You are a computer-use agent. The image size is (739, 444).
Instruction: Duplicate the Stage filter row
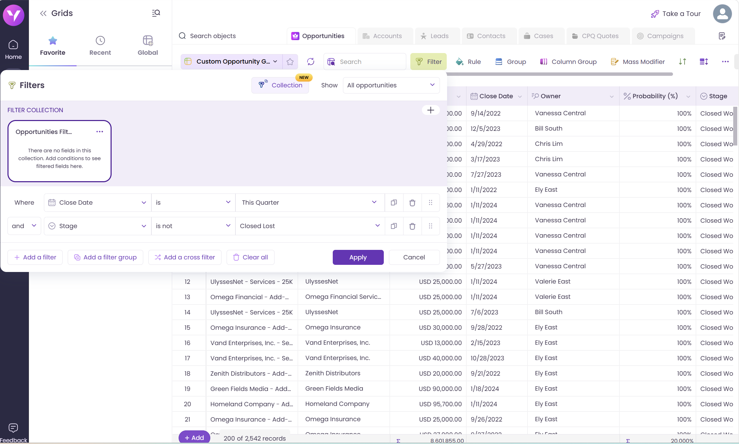(x=394, y=226)
